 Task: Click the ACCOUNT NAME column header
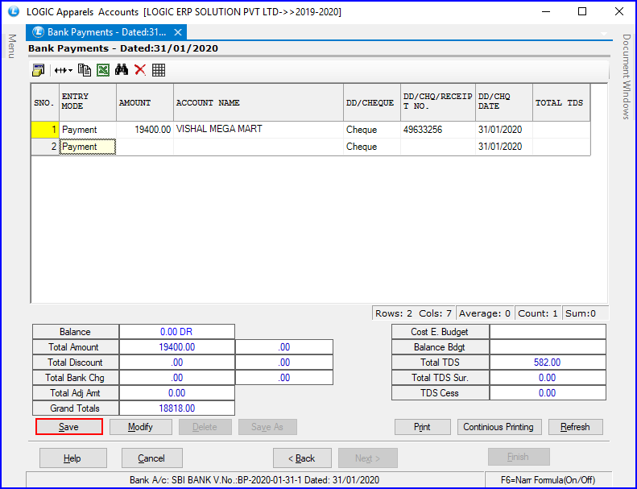point(259,102)
